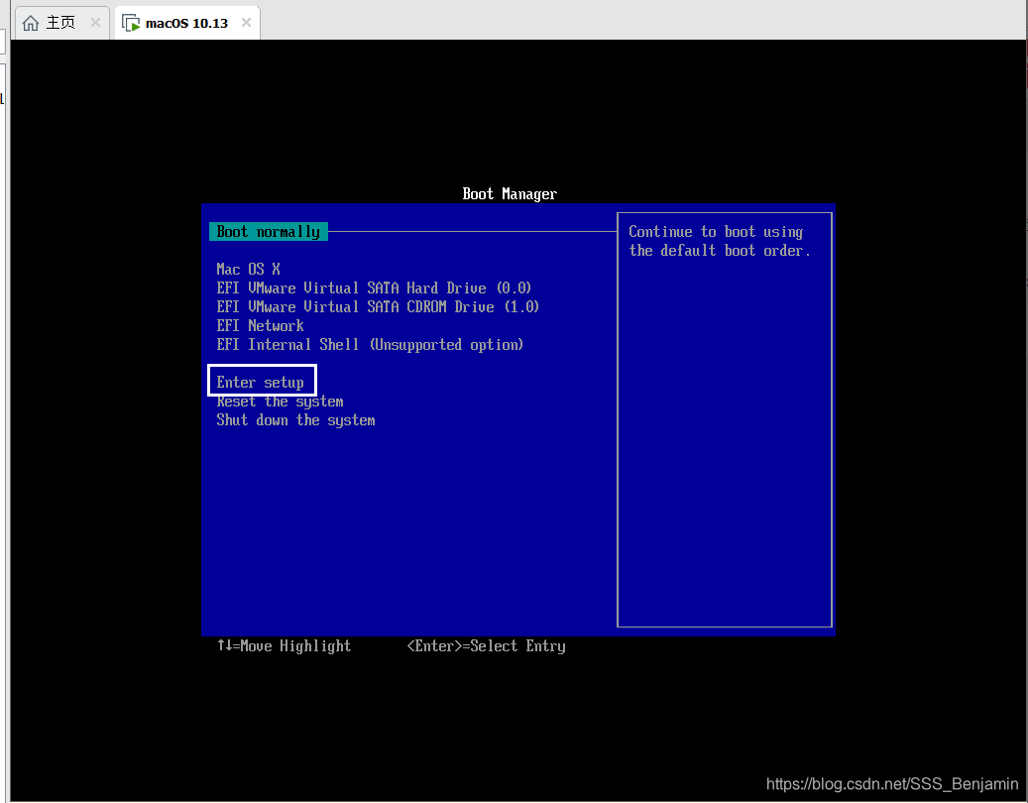Click the Continue to boot help text

[x=720, y=241]
